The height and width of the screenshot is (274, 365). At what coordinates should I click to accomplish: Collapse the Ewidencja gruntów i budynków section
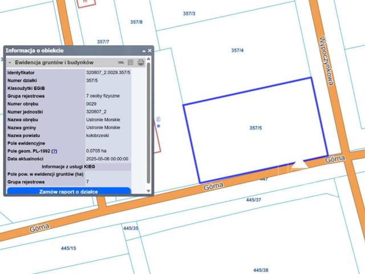(10, 62)
